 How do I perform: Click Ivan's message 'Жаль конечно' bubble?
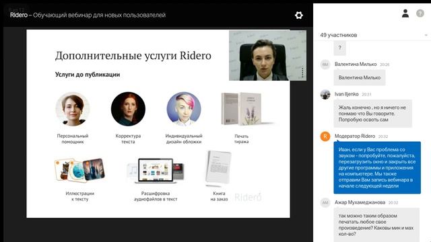click(372, 114)
